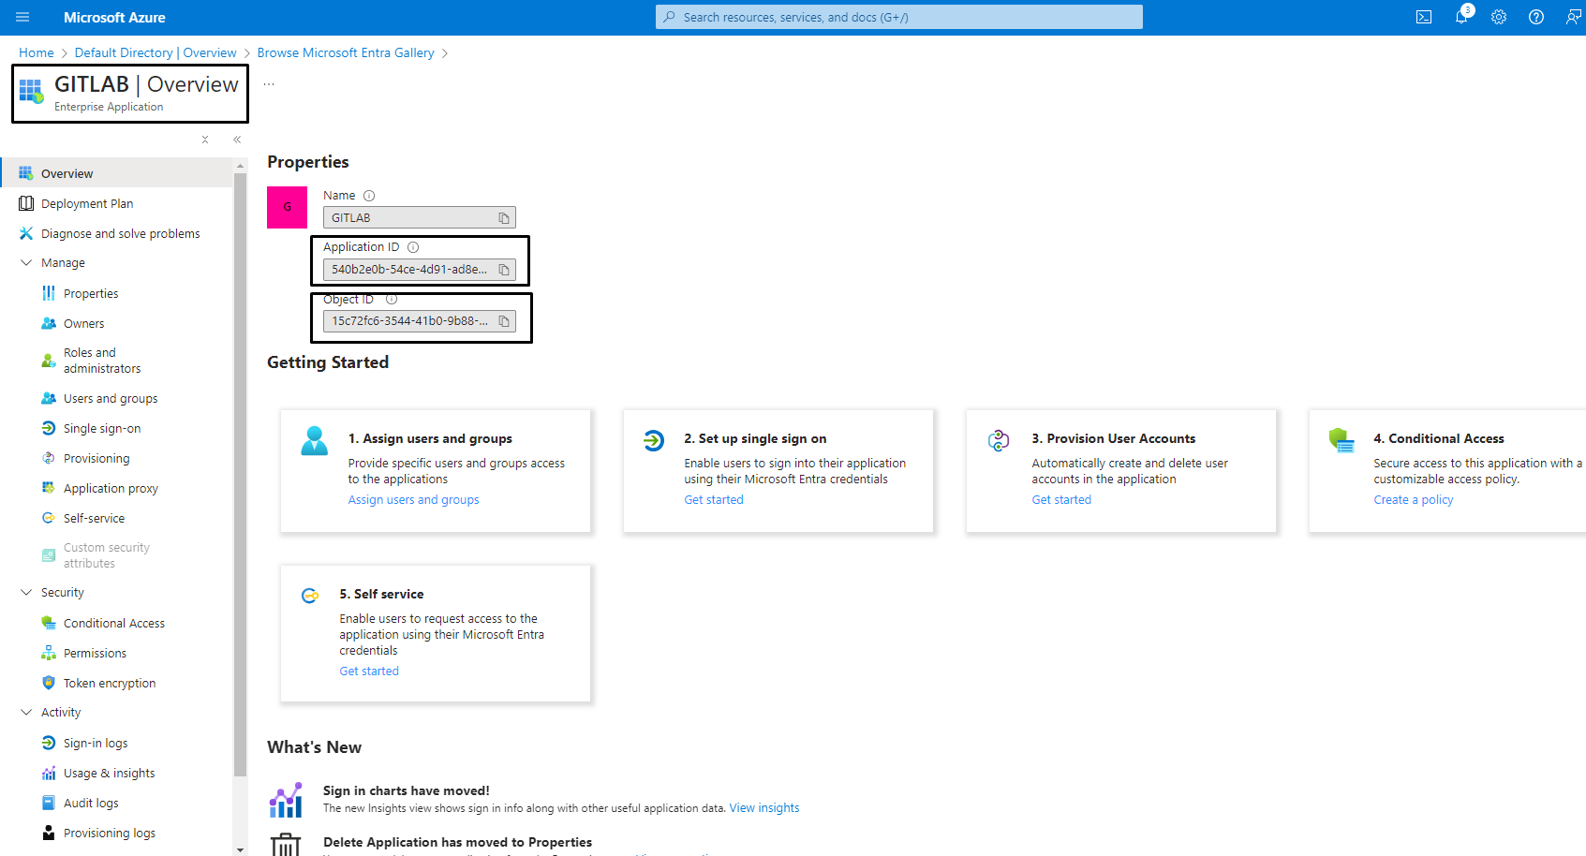Copy the Application ID to the clipboard

tap(504, 270)
